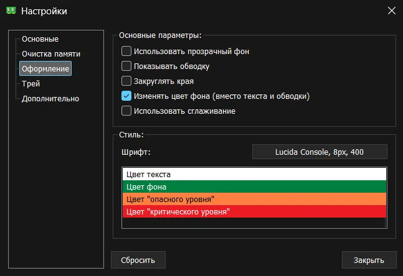Viewport: 403px width, 276px height.
Task: Enable Использовать сглаживание checkbox
Action: point(126,111)
